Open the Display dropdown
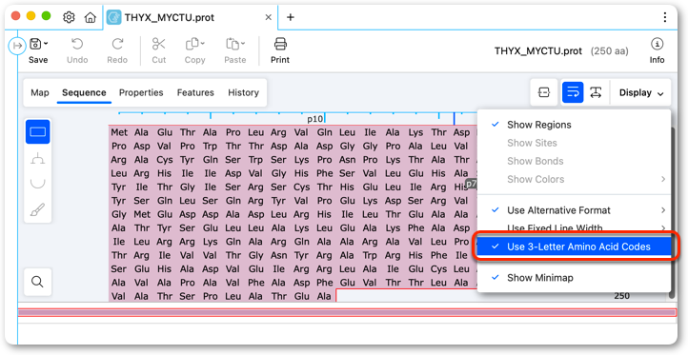The width and height of the screenshot is (688, 355). pyautogui.click(x=641, y=92)
